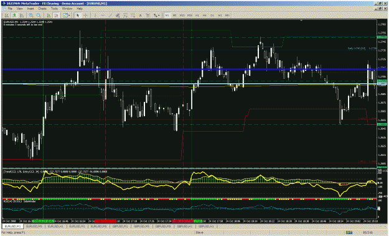The width and height of the screenshot is (389, 236).
Task: Draw a vertical line tool
Action: (95, 16)
